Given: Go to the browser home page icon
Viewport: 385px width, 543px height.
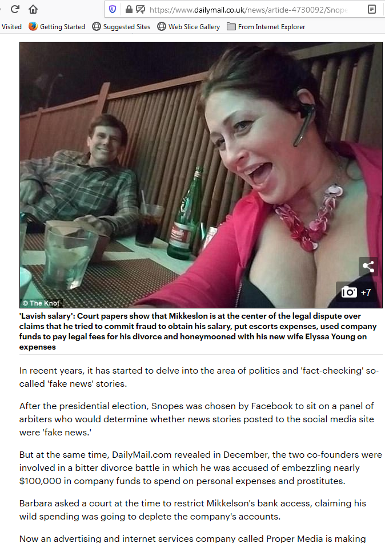Looking at the screenshot, I should click(33, 9).
